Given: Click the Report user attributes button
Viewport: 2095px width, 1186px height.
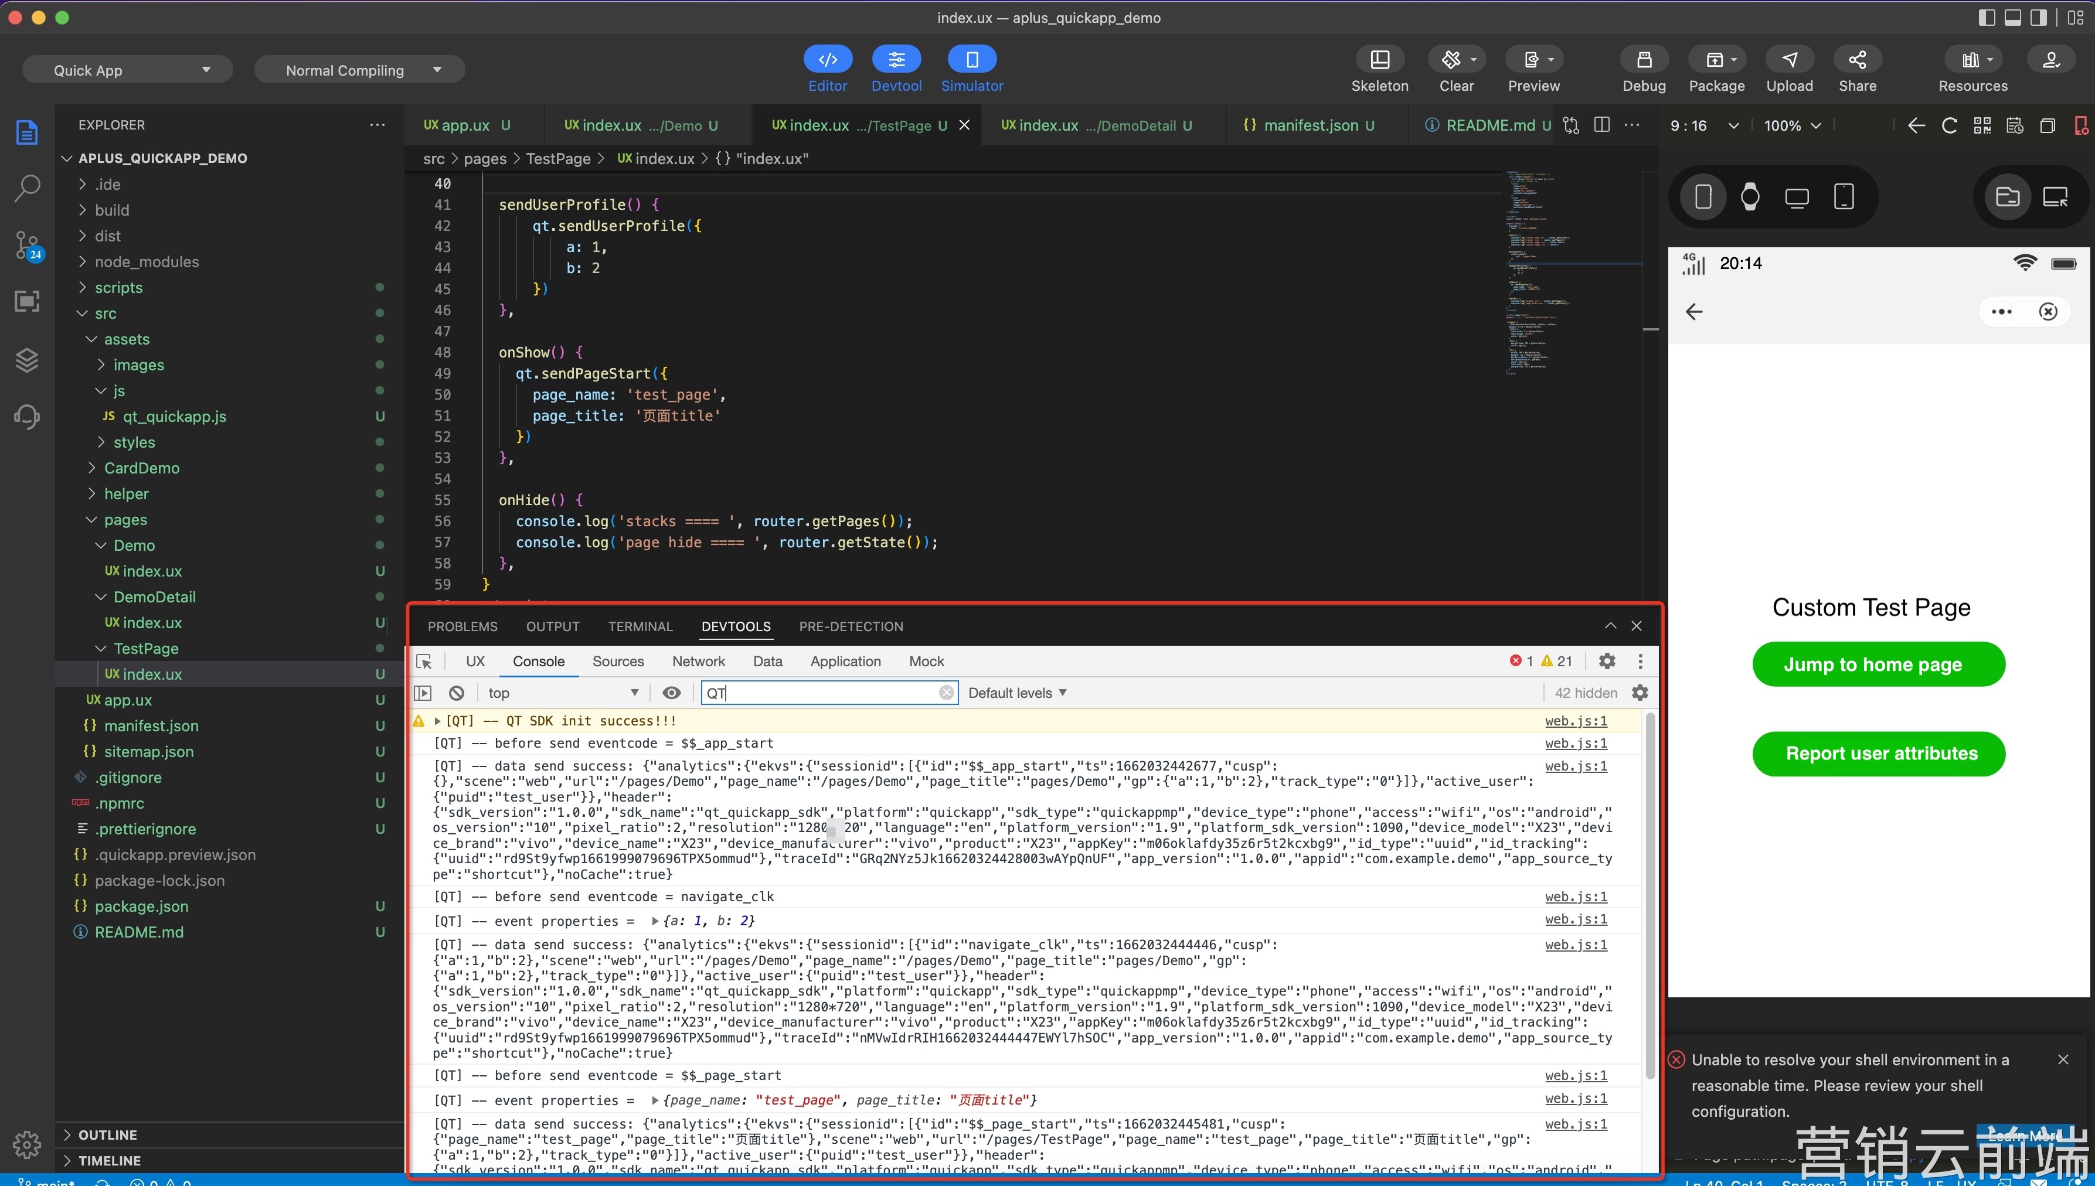Looking at the screenshot, I should coord(1878,754).
